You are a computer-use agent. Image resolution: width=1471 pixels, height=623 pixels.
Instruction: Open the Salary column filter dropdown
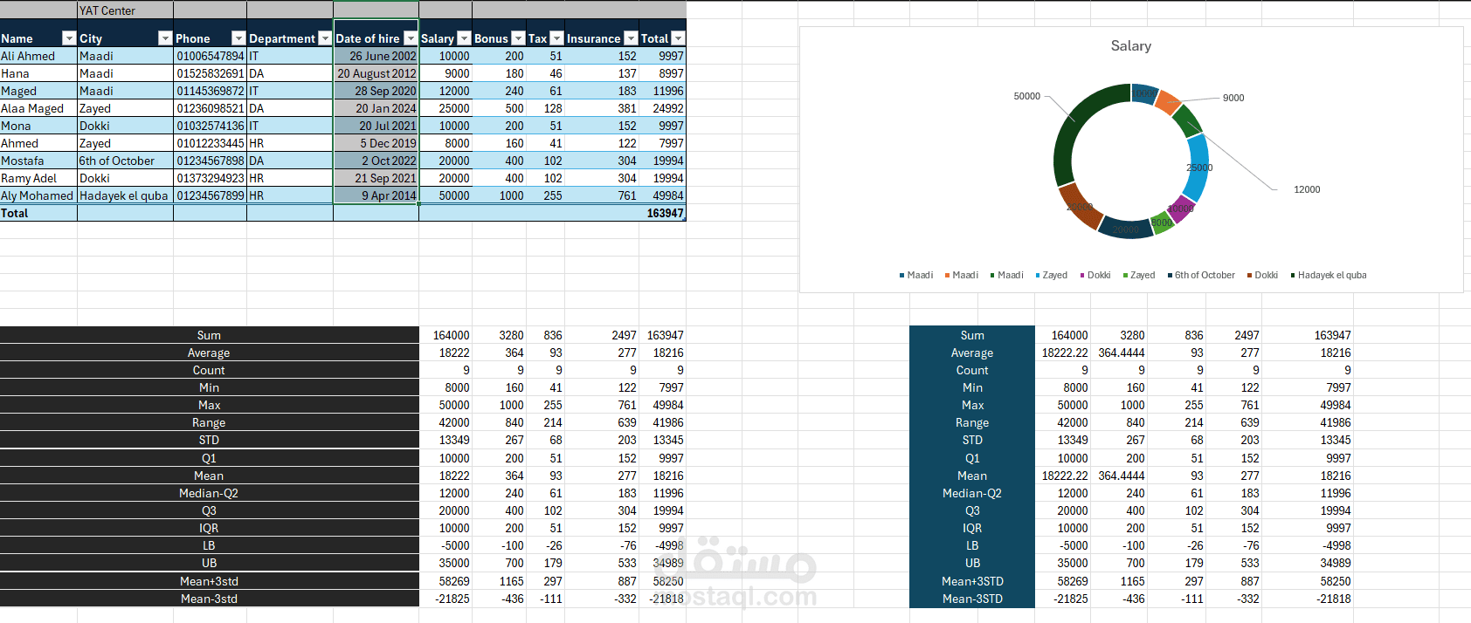tap(465, 38)
